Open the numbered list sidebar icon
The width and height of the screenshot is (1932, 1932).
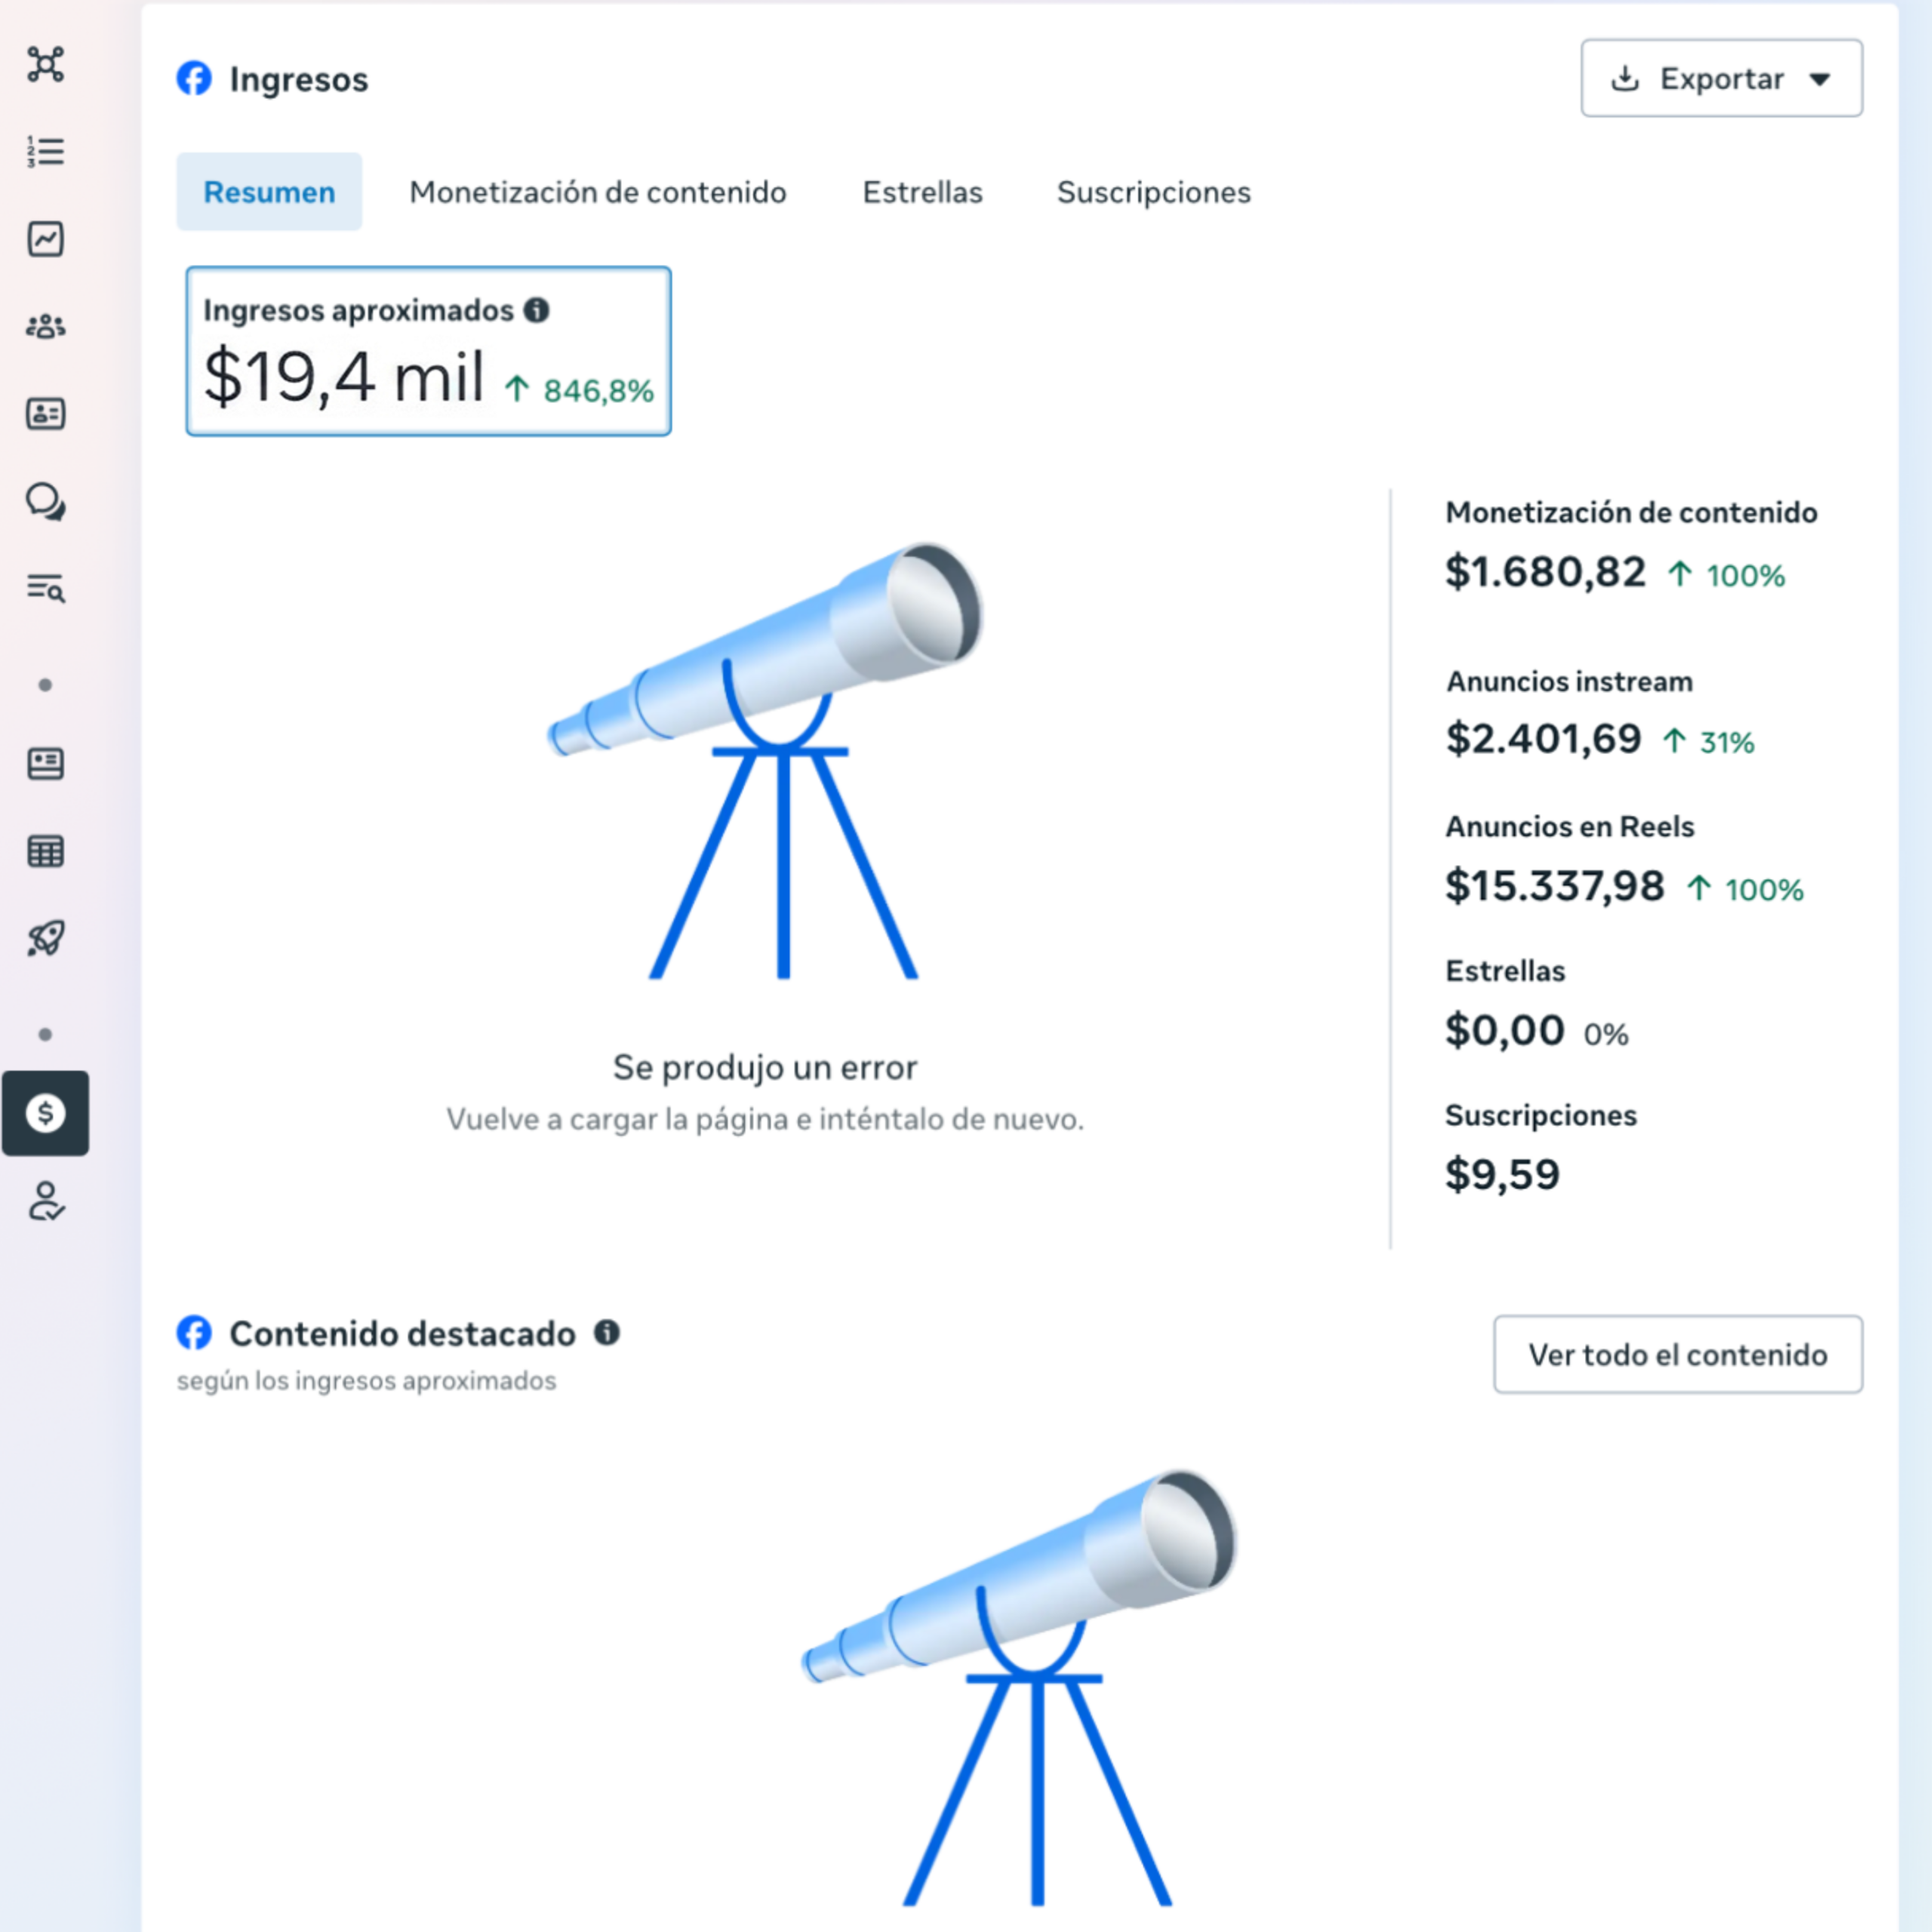(45, 151)
